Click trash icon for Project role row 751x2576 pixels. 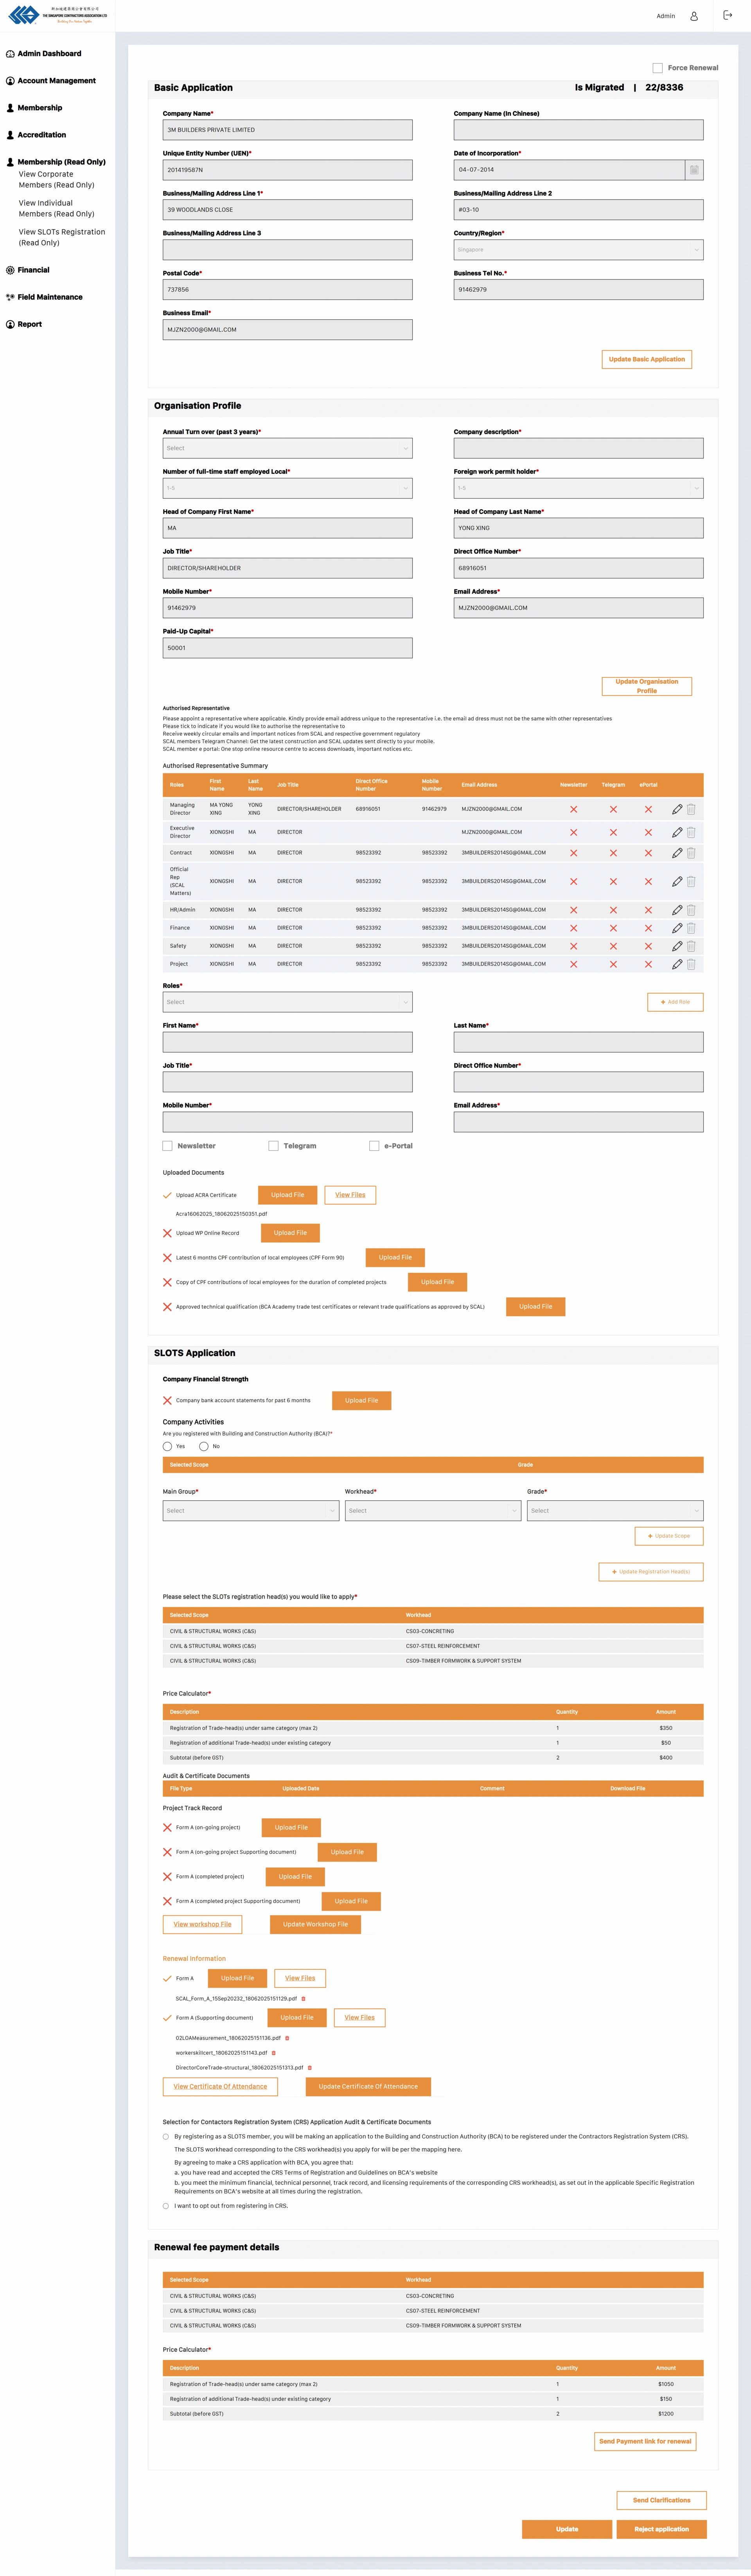point(691,964)
